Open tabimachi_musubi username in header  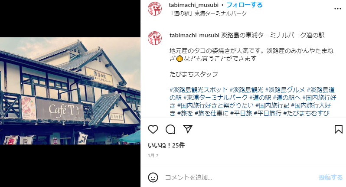[x=193, y=5]
